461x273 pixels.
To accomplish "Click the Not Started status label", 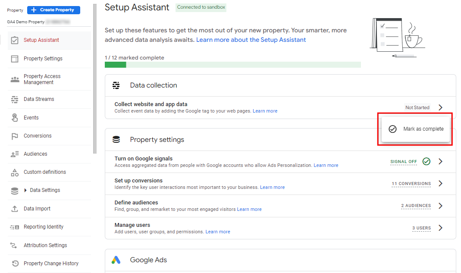I will coord(417,108).
